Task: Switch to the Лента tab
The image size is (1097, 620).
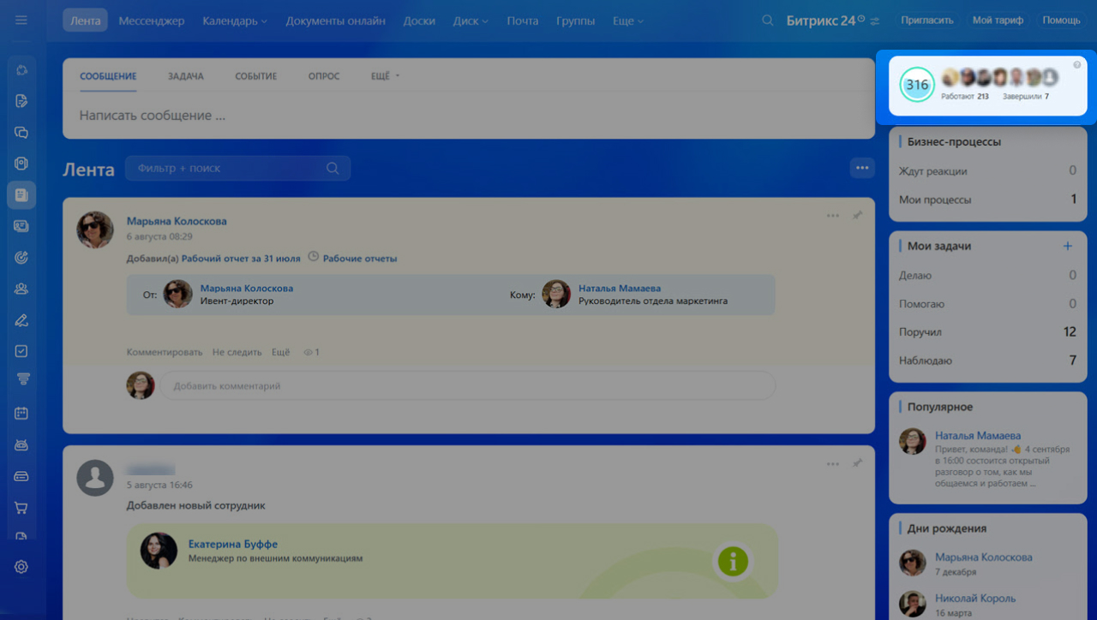Action: (x=85, y=21)
